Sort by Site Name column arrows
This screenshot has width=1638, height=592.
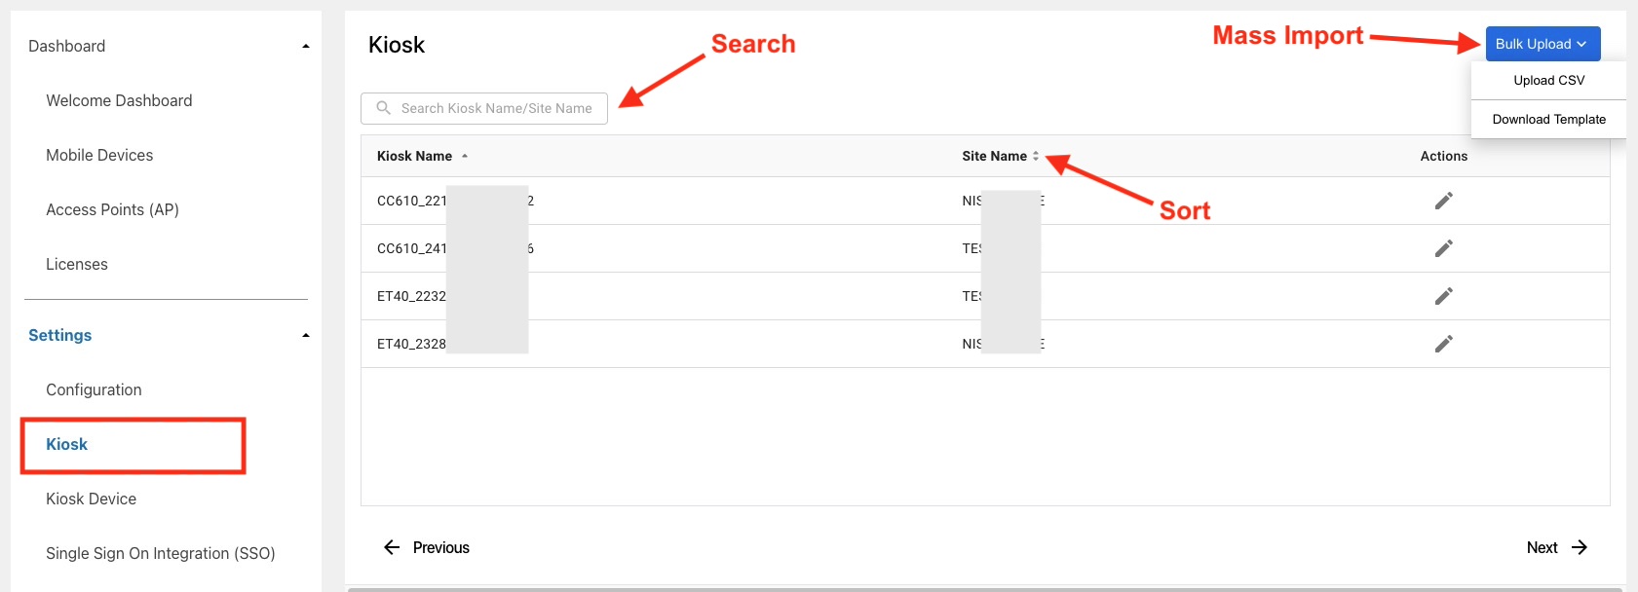1036,156
